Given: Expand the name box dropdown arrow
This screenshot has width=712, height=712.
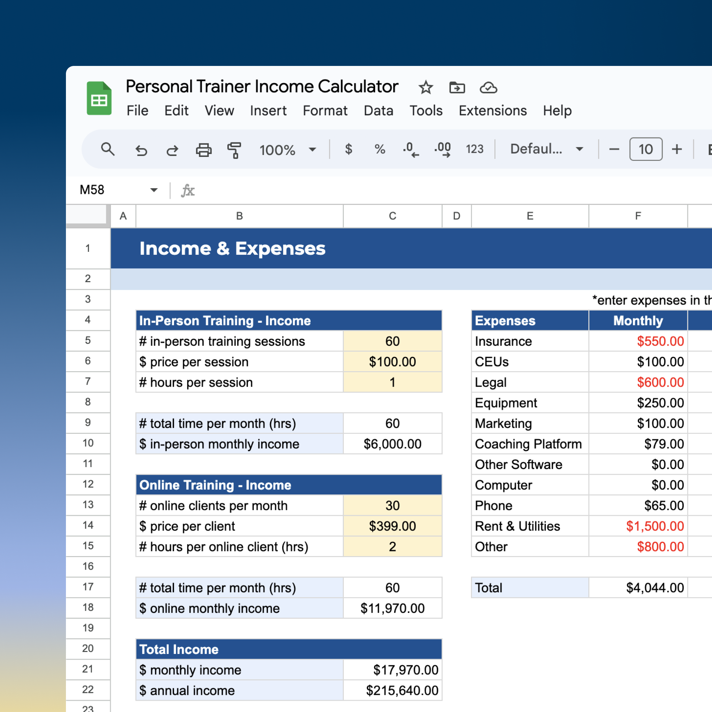Looking at the screenshot, I should tap(154, 190).
